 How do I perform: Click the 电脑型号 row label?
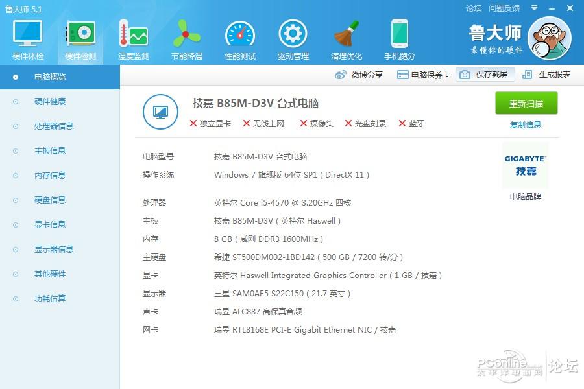(x=158, y=157)
